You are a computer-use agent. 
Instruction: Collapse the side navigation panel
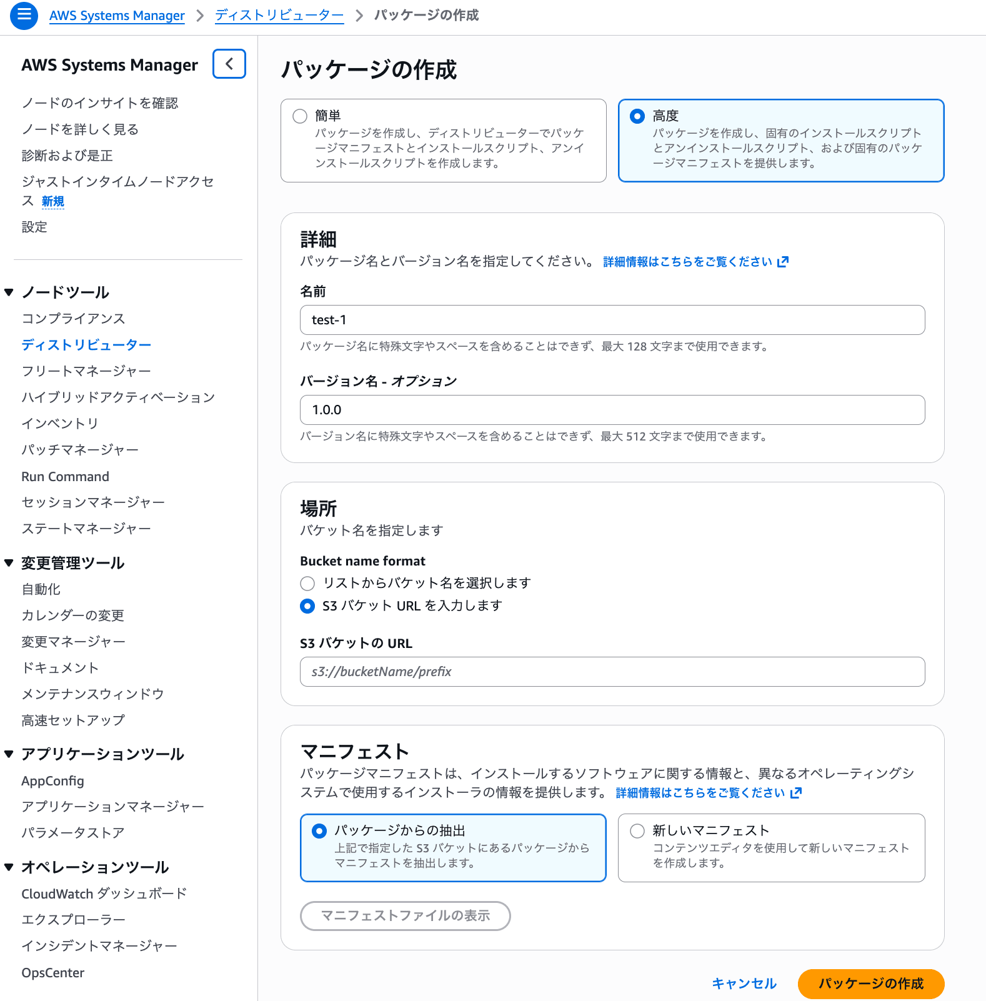[229, 64]
